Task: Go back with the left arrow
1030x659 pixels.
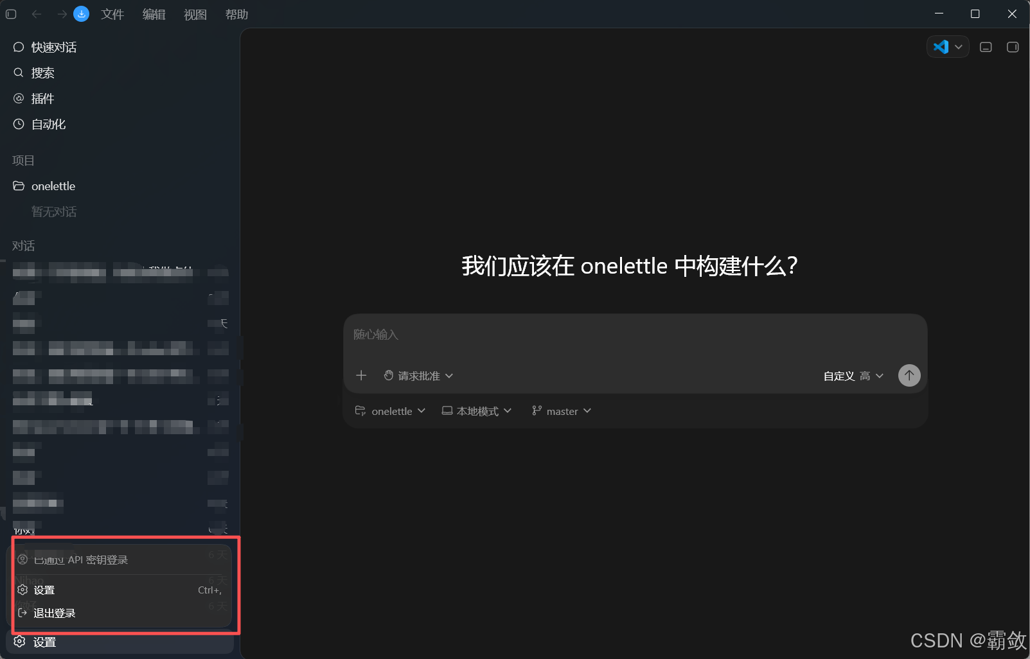Action: tap(37, 14)
